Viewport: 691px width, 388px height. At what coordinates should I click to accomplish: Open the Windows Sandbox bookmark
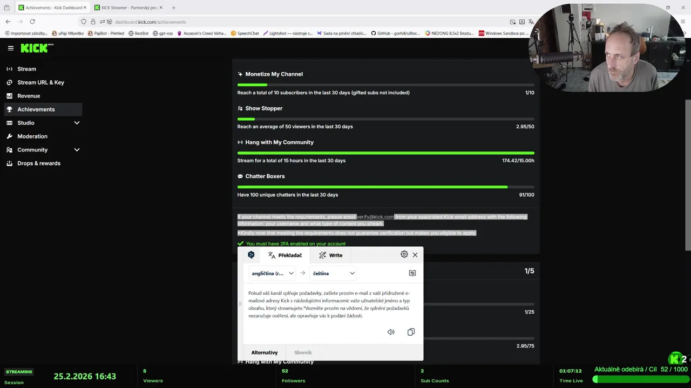tap(503, 33)
